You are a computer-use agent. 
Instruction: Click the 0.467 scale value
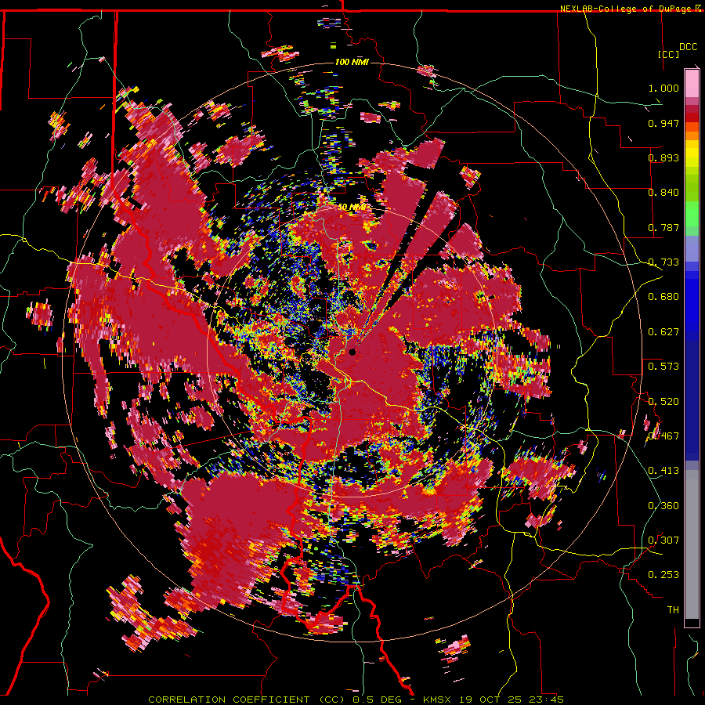tap(663, 436)
